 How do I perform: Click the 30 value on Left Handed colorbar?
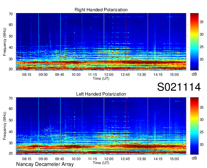202,120
